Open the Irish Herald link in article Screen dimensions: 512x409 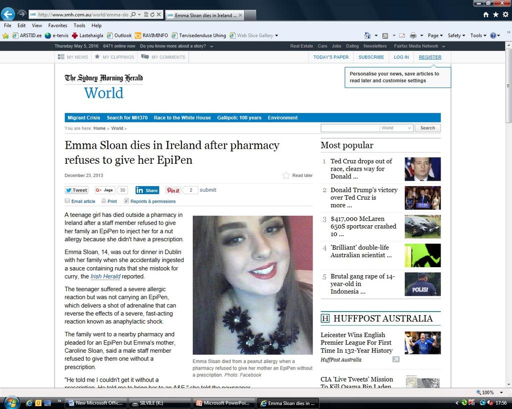point(105,276)
